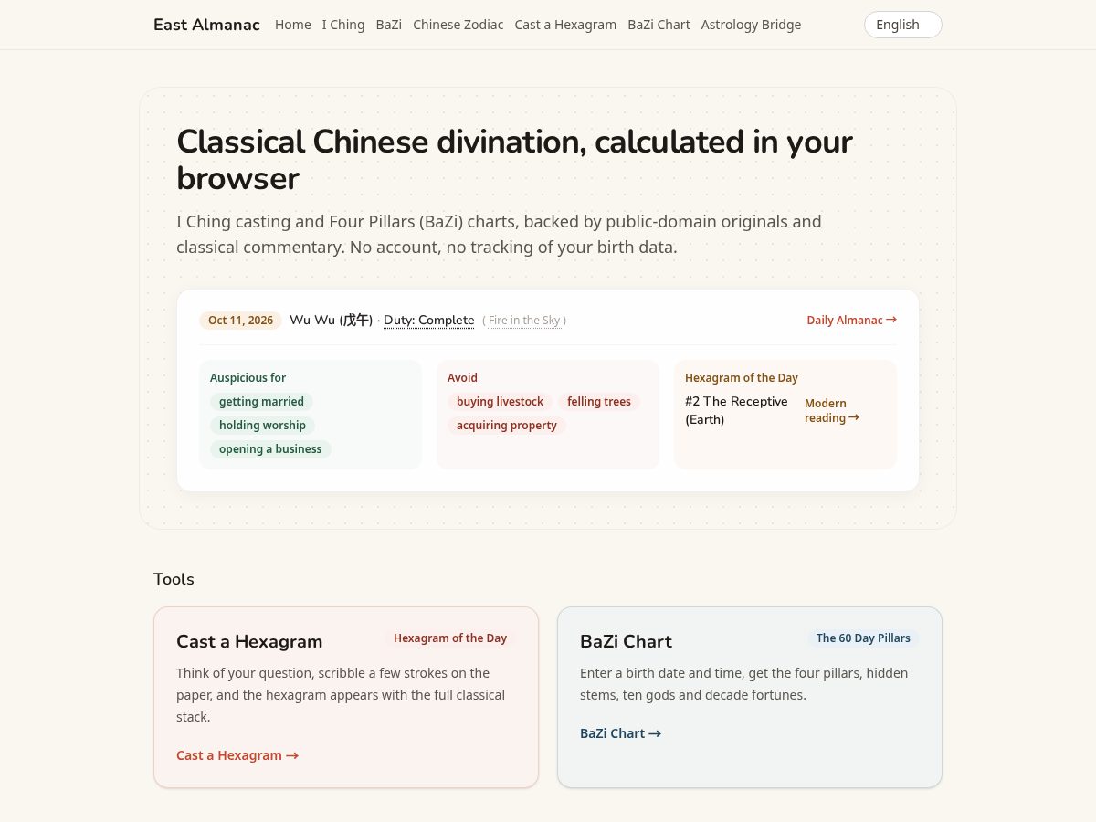Open the English language dropdown
The width and height of the screenshot is (1096, 822).
[902, 25]
